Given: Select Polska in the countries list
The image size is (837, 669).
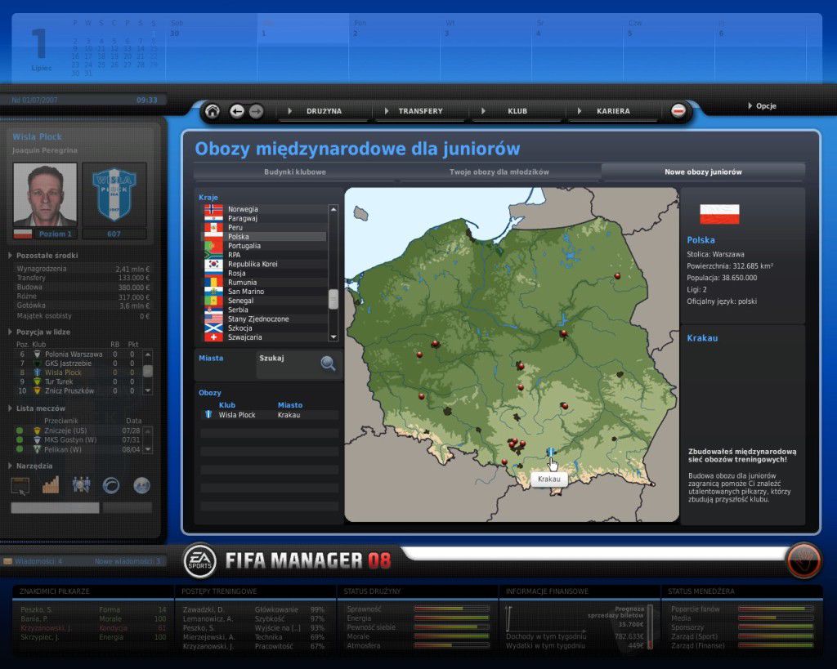Looking at the screenshot, I should point(265,236).
